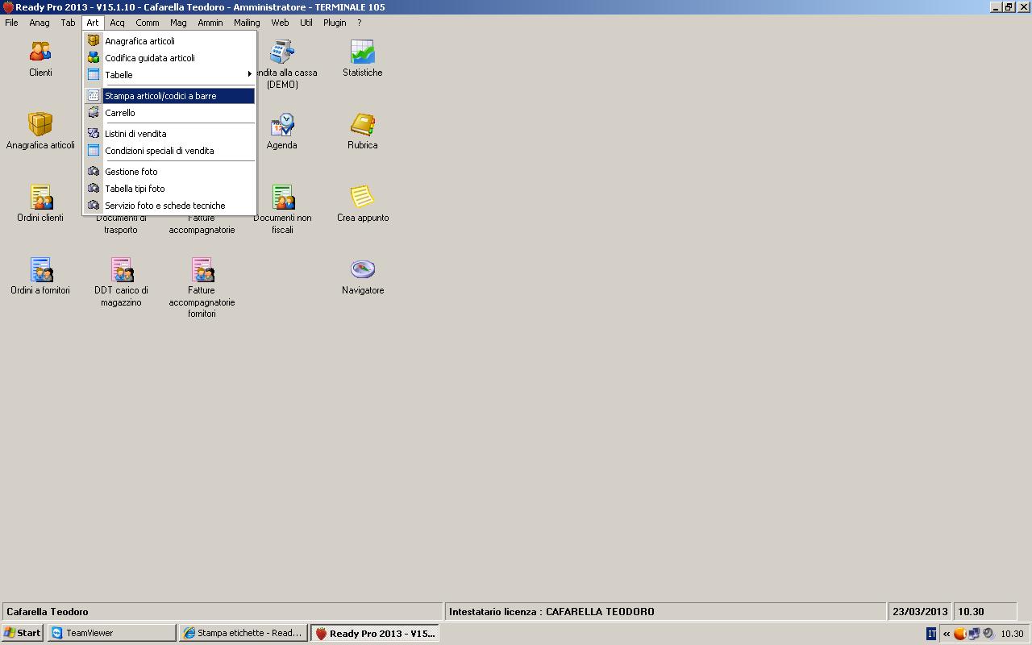Launch the Navigatore compass icon

[363, 270]
